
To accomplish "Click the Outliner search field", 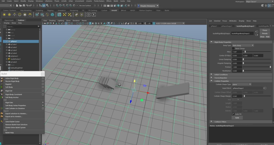I will click(x=22, y=27).
